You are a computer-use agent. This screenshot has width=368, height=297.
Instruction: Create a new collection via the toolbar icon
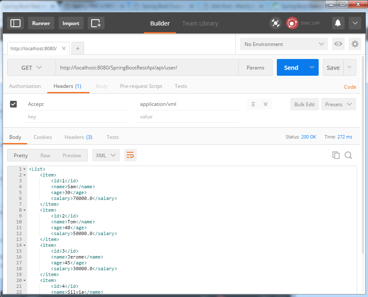coord(96,23)
